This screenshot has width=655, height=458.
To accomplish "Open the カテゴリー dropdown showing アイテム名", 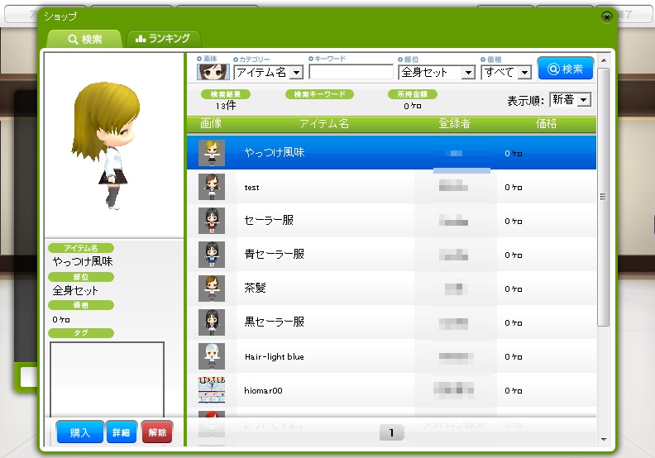I will point(268,72).
